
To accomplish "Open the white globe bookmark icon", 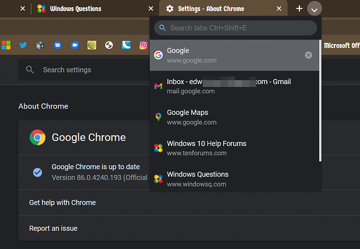I will click(x=109, y=45).
